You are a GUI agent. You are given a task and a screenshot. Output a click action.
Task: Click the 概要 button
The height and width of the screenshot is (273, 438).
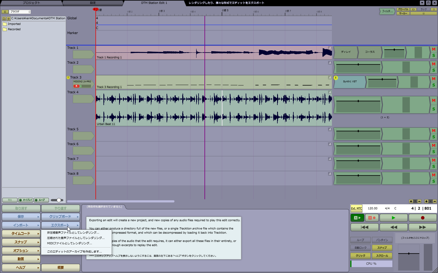pyautogui.click(x=60, y=267)
